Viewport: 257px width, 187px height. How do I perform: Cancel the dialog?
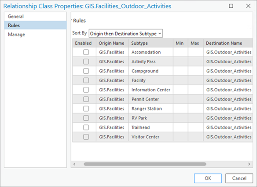[239, 178]
